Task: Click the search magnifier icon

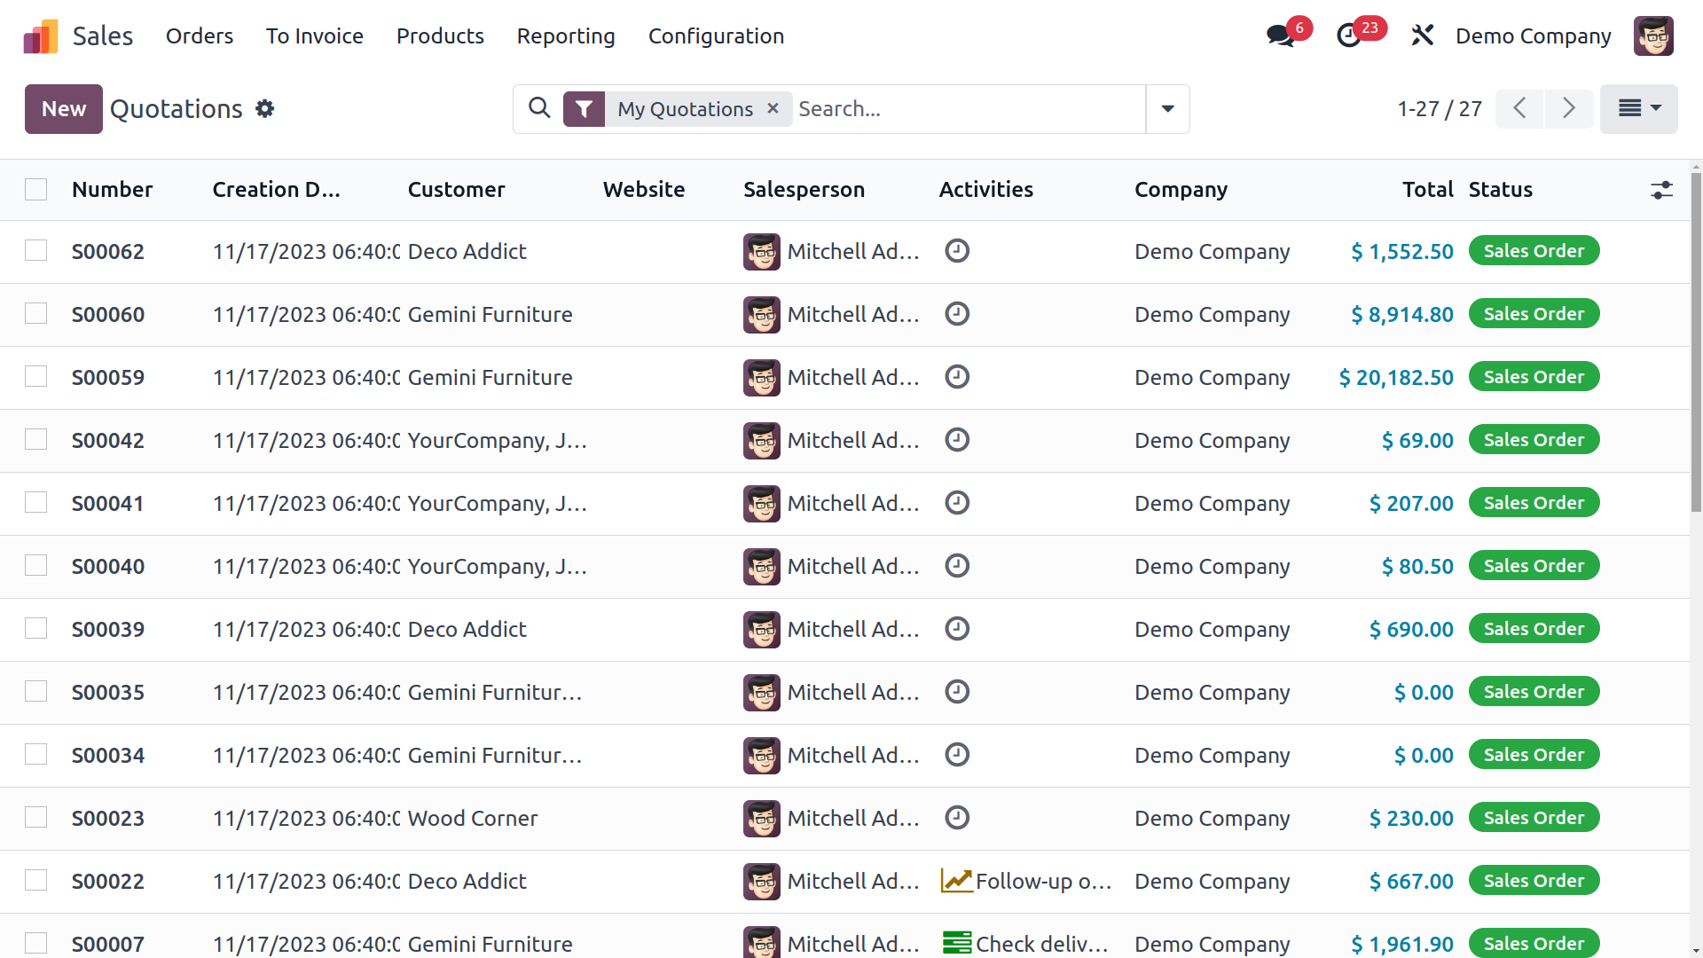Action: click(x=539, y=108)
